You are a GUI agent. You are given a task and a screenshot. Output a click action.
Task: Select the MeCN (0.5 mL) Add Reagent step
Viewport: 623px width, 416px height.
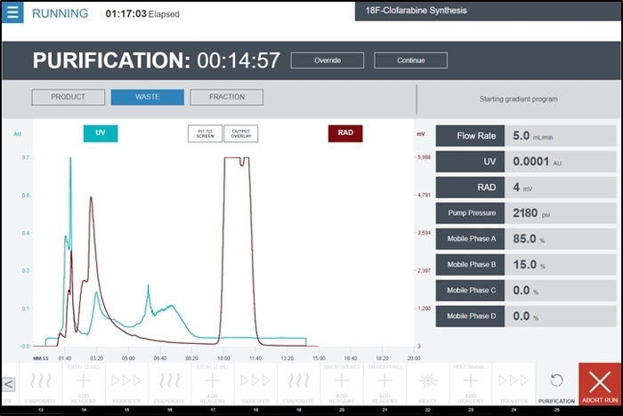[342, 383]
